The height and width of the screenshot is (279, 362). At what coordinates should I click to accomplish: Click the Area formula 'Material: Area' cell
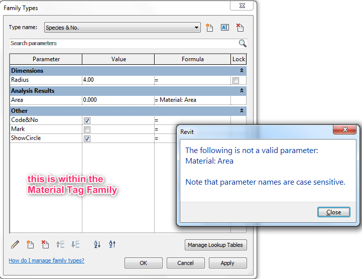point(192,100)
